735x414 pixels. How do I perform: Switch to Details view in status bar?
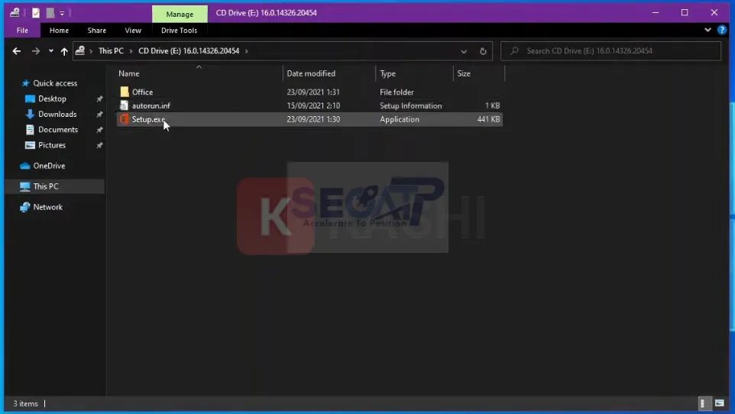tap(703, 403)
